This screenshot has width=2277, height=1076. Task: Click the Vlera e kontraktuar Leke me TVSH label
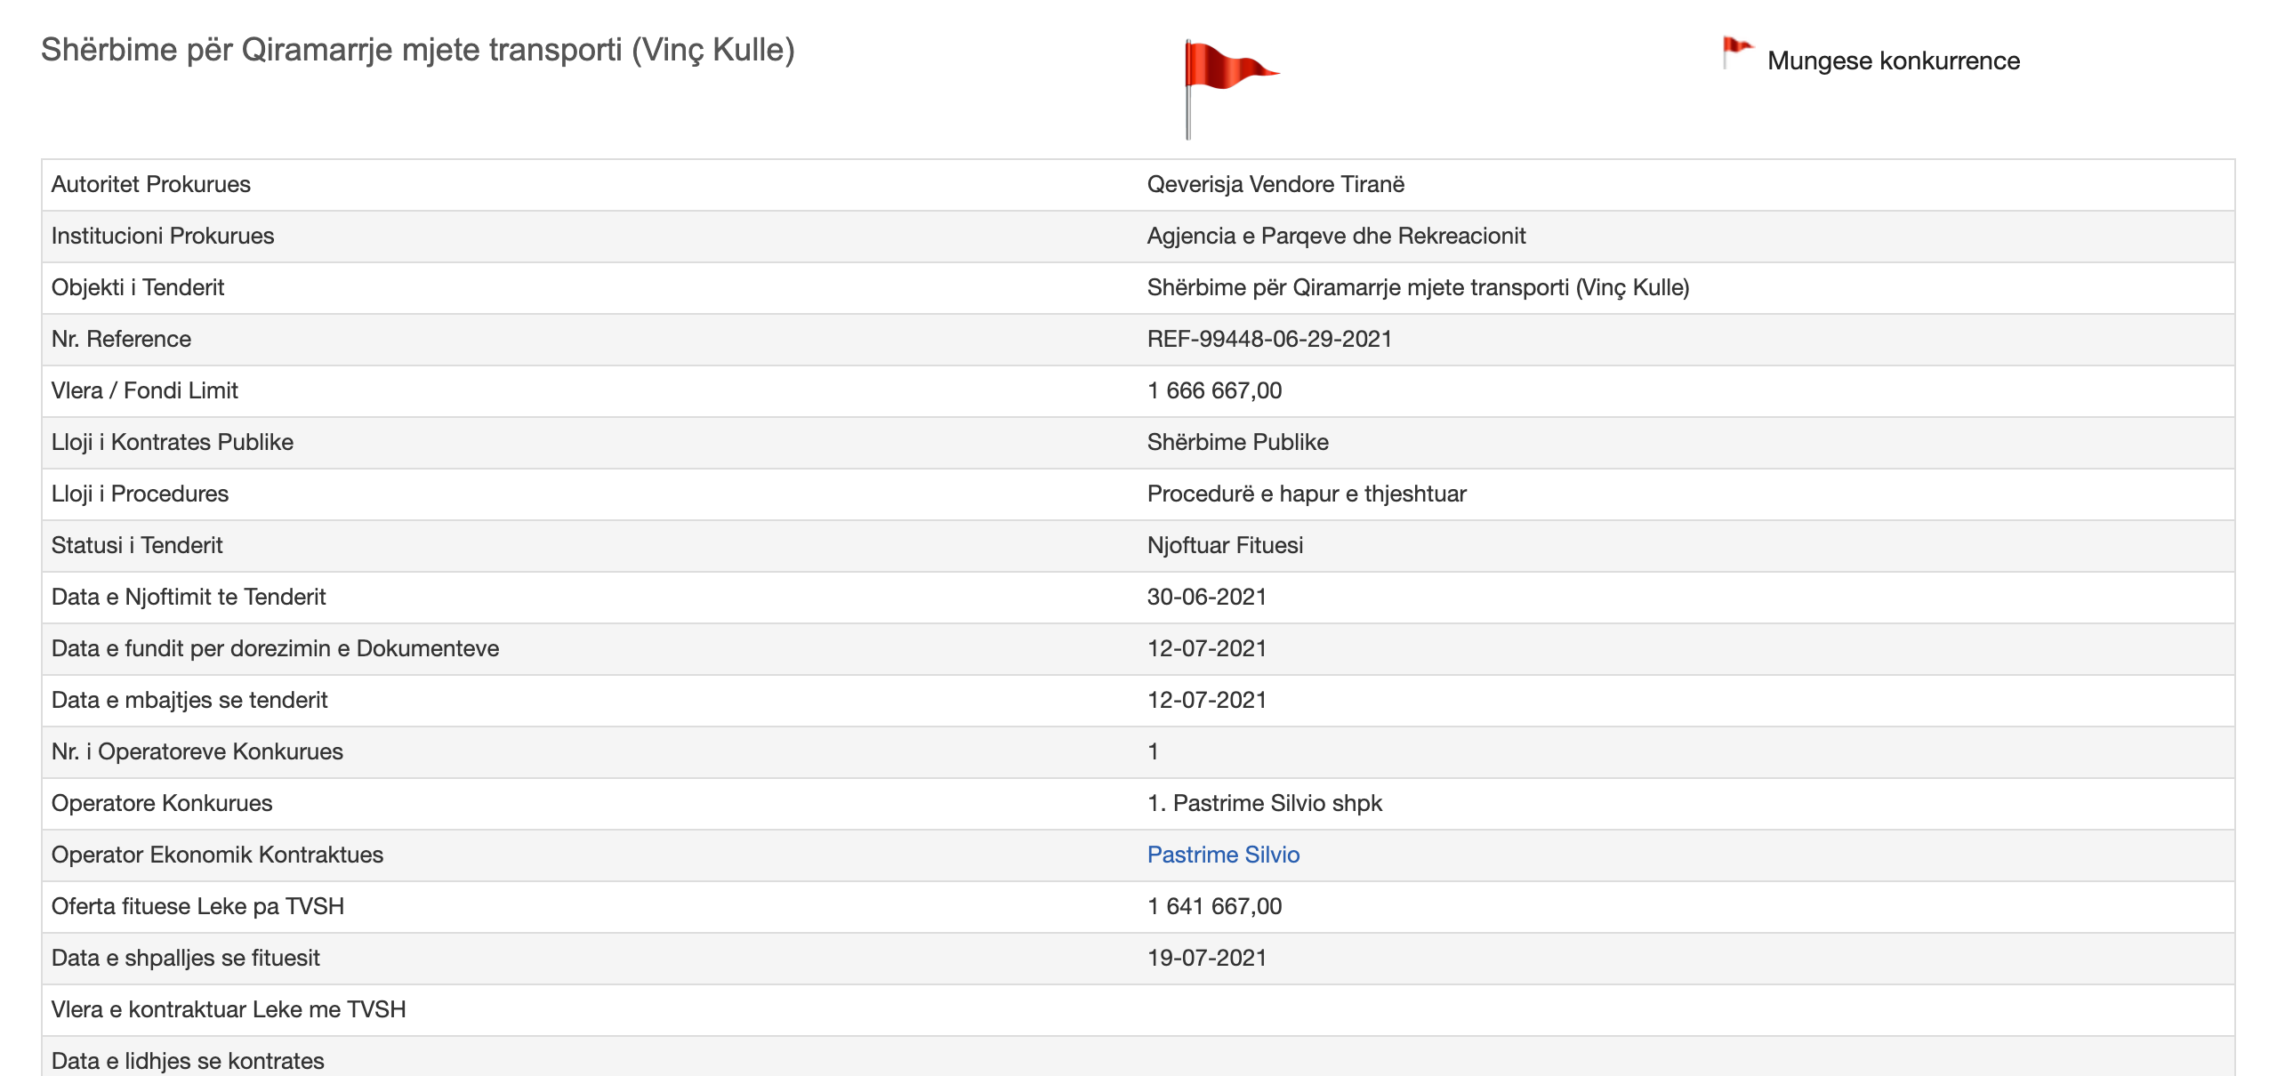[228, 1009]
